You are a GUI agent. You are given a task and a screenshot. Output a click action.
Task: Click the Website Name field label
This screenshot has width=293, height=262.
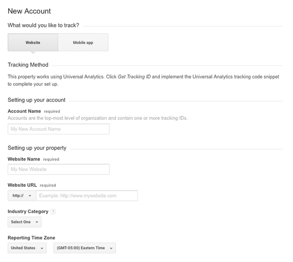click(24, 159)
